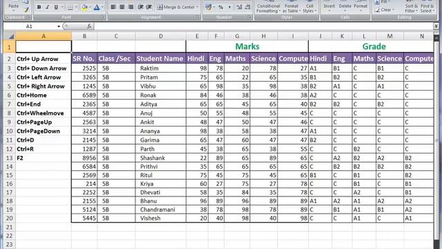This screenshot has height=249, width=442.
Task: Decrease decimal places icon
Action: (x=248, y=7)
